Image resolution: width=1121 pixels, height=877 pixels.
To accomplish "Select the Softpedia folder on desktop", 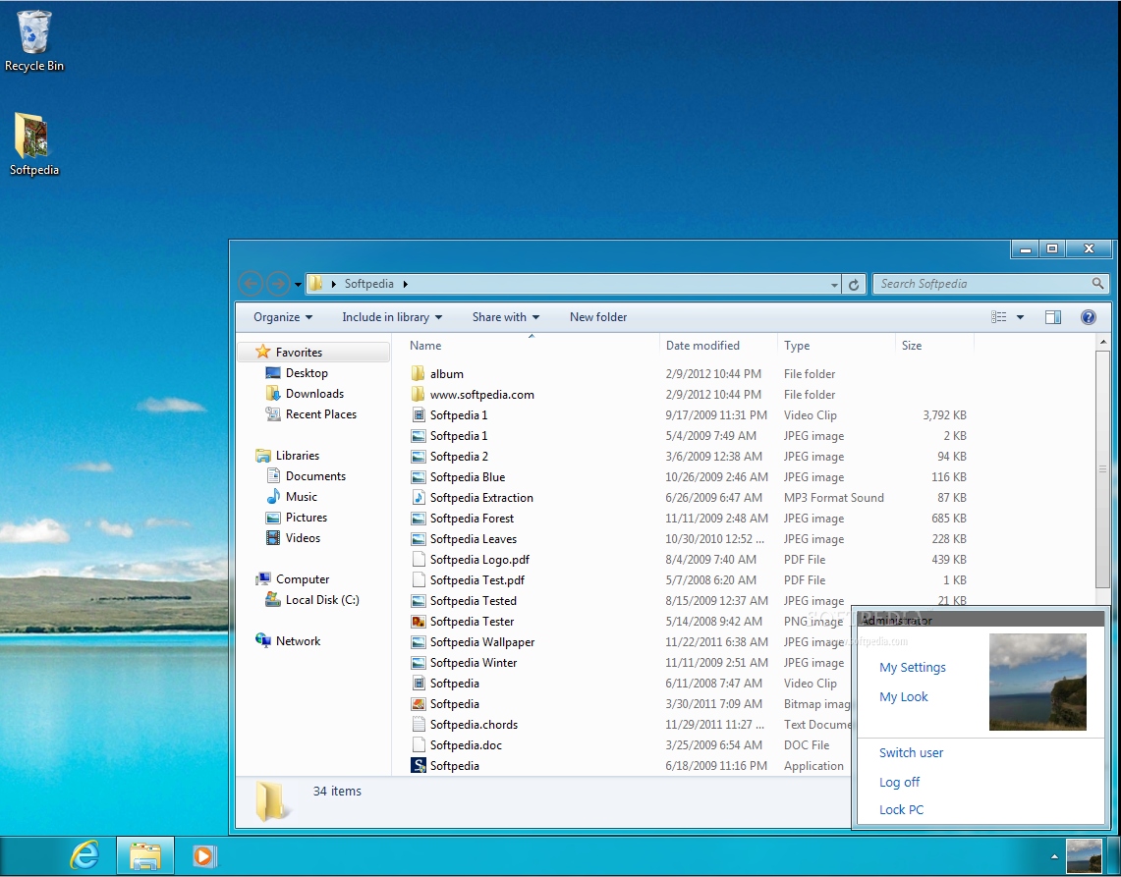I will (x=33, y=144).
